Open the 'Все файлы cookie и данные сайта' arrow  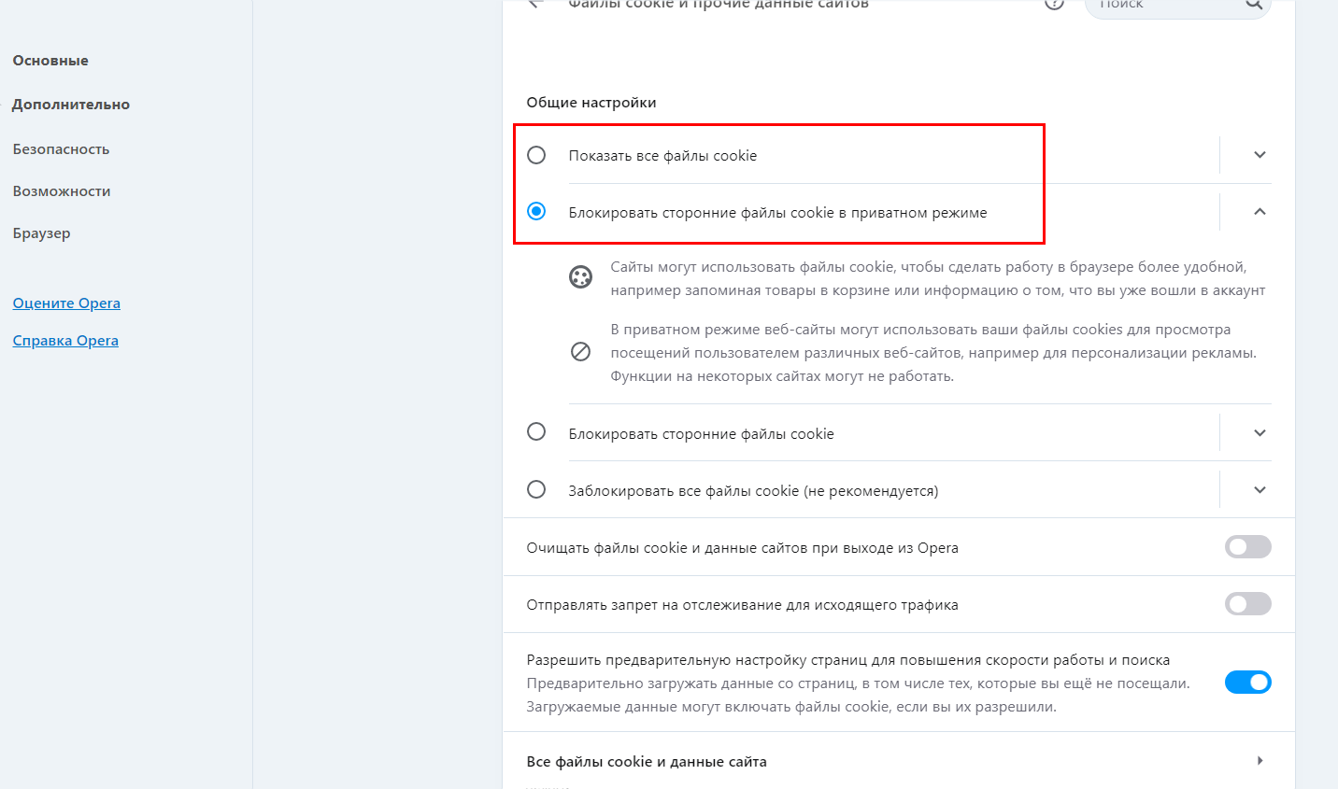click(x=1260, y=761)
